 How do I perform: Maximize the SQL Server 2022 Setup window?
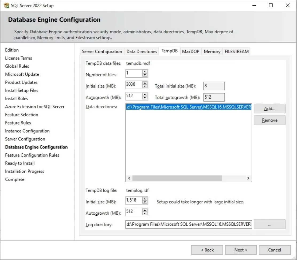point(271,6)
